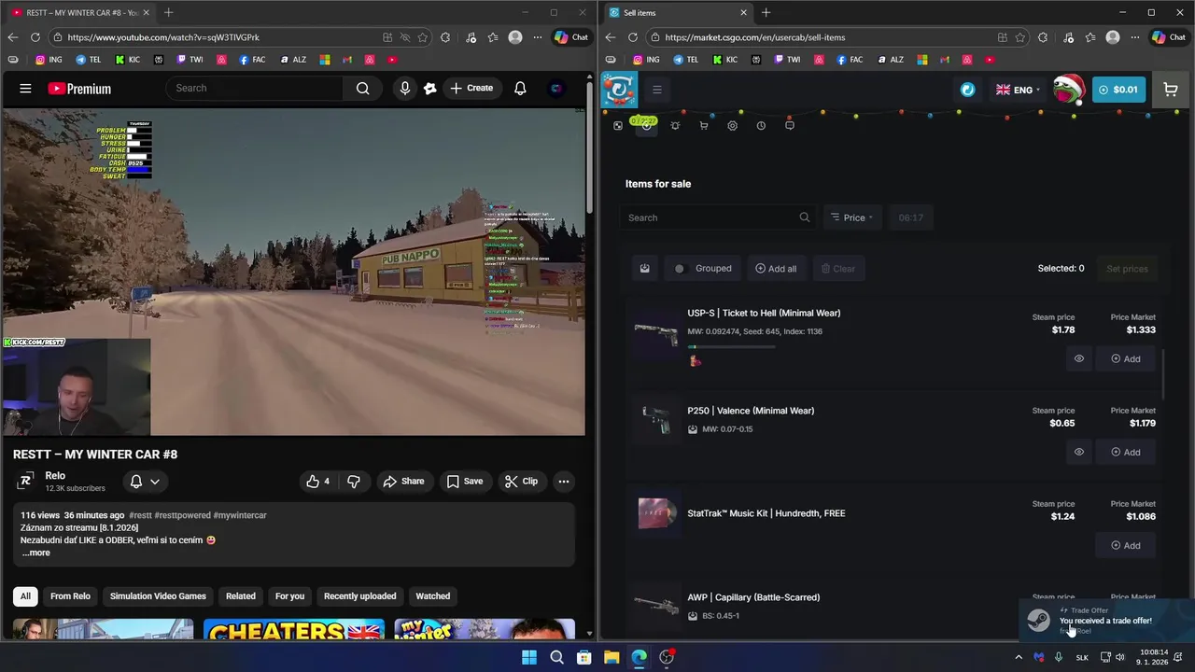
Task: Save the video to a playlist
Action: [464, 482]
